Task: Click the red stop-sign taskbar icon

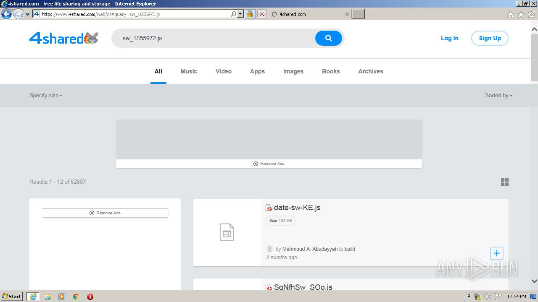Action: [x=90, y=297]
